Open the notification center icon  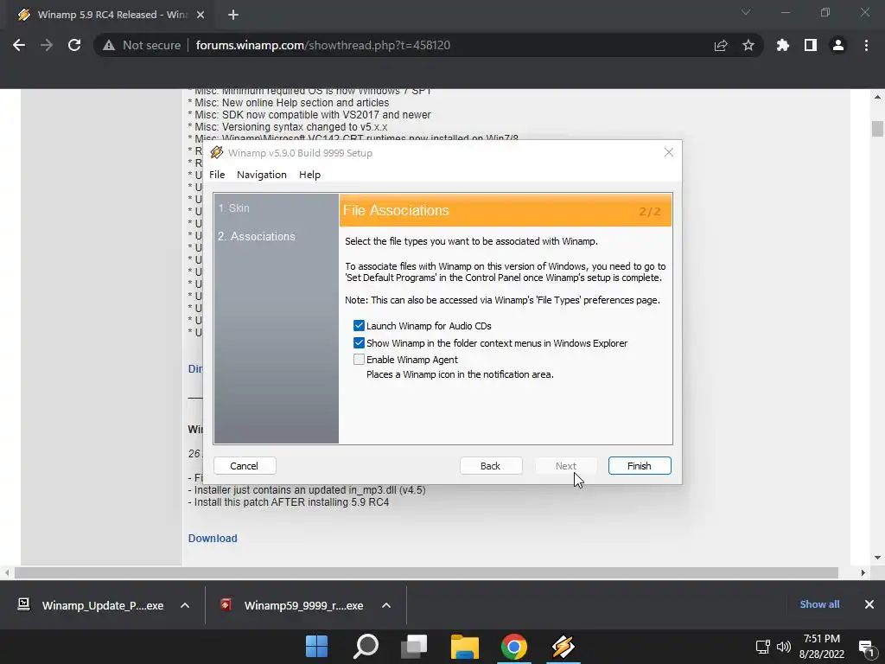point(866,648)
